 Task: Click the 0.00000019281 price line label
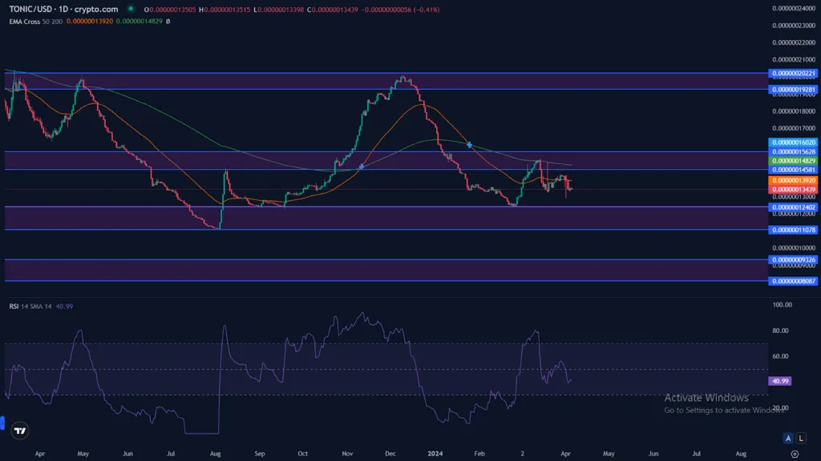(793, 90)
